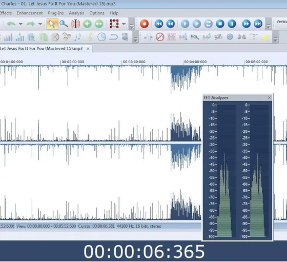This screenshot has width=287, height=262.
Task: Activate the Scrub tool with red waves
Action: click(76, 24)
